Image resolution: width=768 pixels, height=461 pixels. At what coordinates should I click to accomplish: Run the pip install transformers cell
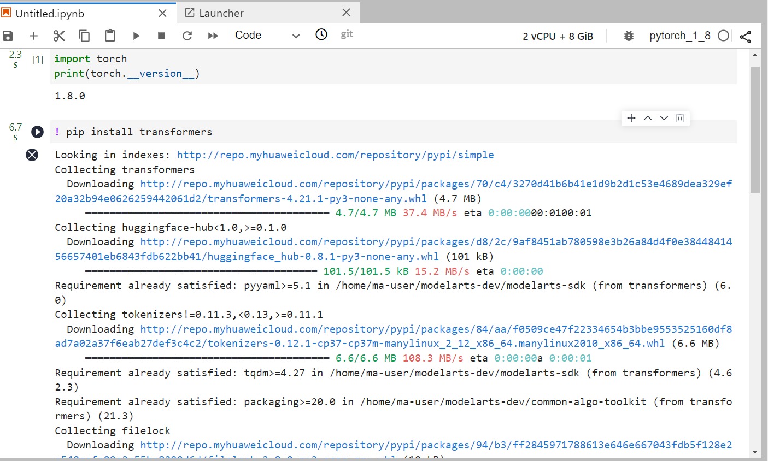coord(37,132)
